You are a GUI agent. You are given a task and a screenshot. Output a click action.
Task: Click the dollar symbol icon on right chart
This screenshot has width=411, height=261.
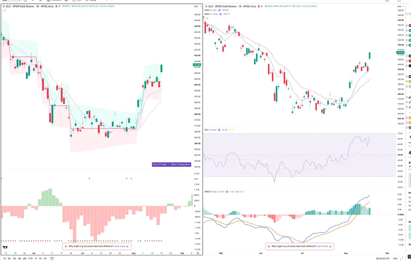pyautogui.click(x=206, y=6)
